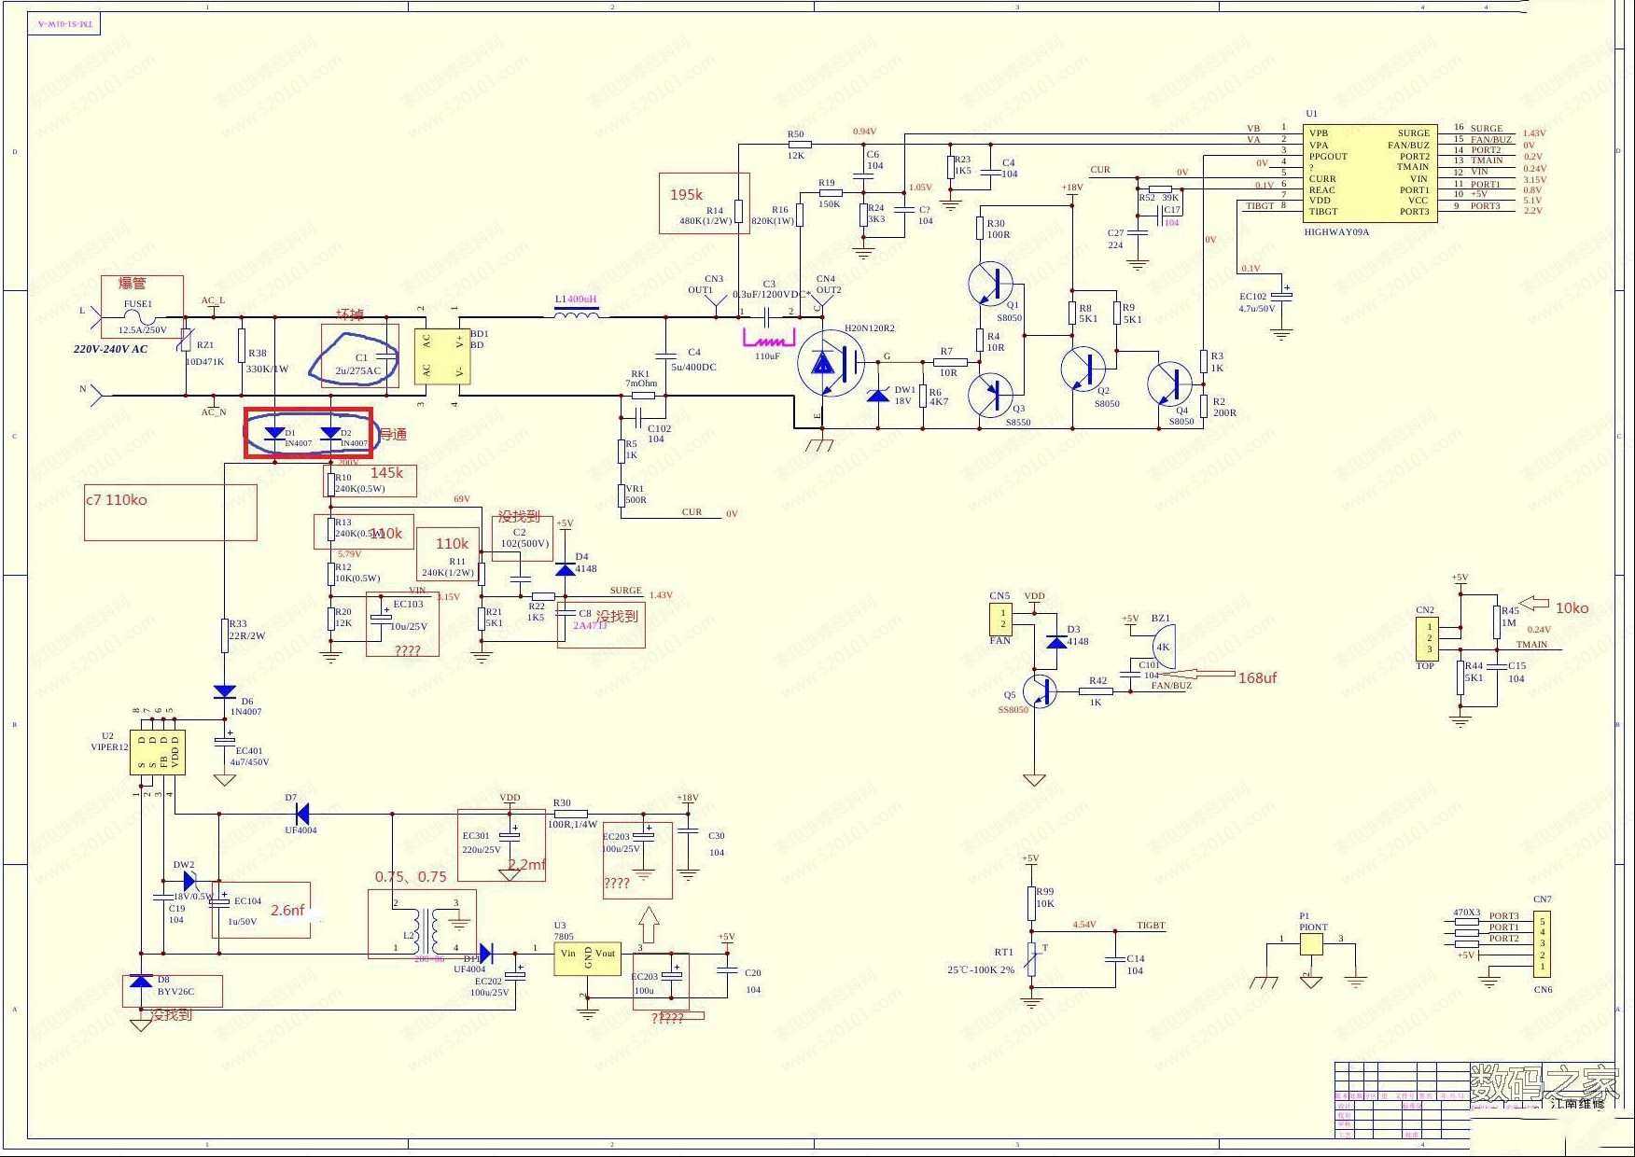Select the U3 7805 regulator block
Viewport: 1635px width, 1157px height.
pos(587,959)
